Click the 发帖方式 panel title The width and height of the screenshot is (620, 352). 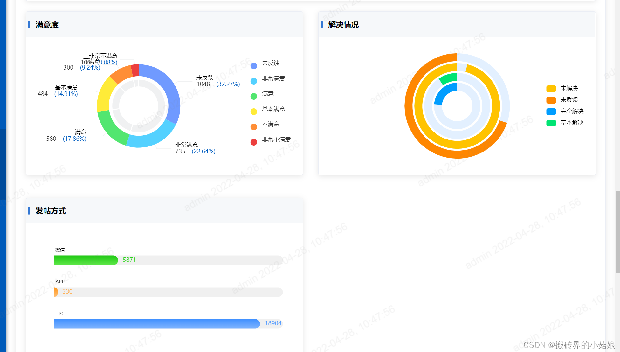point(51,211)
